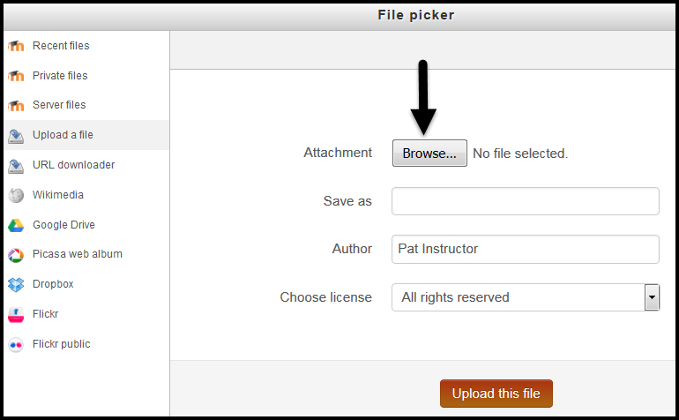This screenshot has width=679, height=420.
Task: Click the Wikimedia globe icon
Action: click(x=16, y=196)
